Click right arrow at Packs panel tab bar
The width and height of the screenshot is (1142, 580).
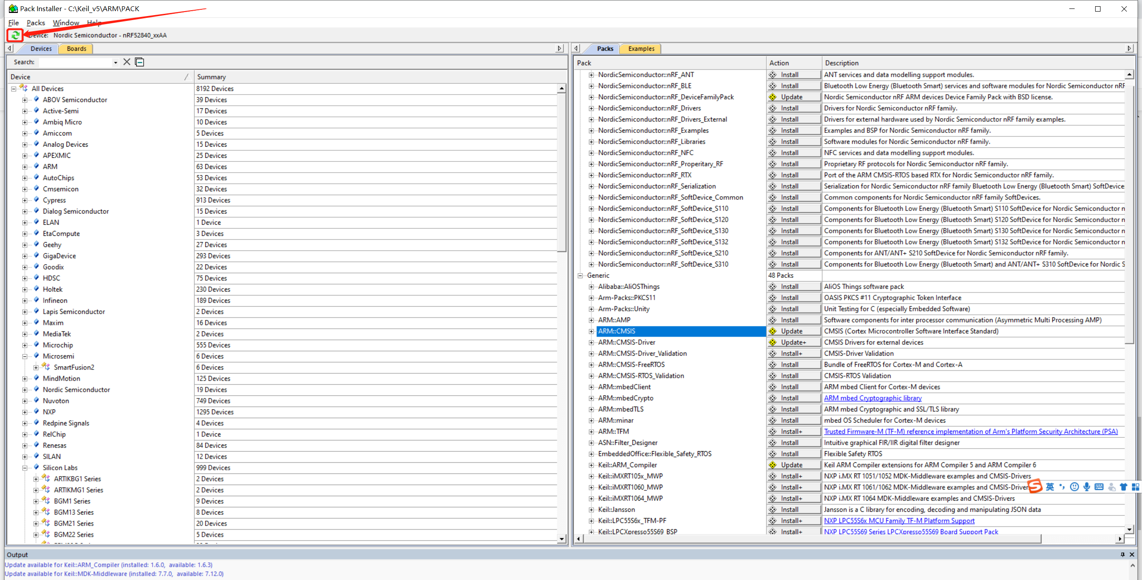coord(1129,48)
